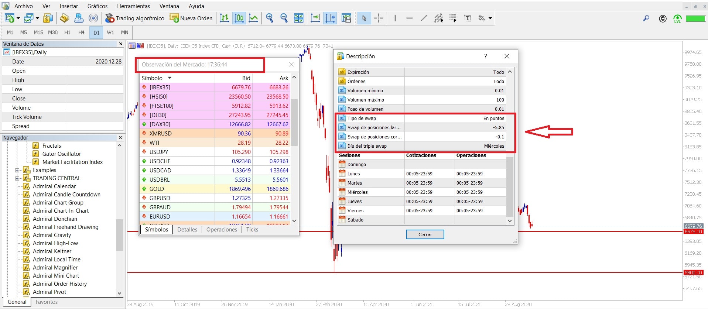Screen dimensions: 708x309
Task: Switch chart to line chart mode
Action: click(253, 18)
